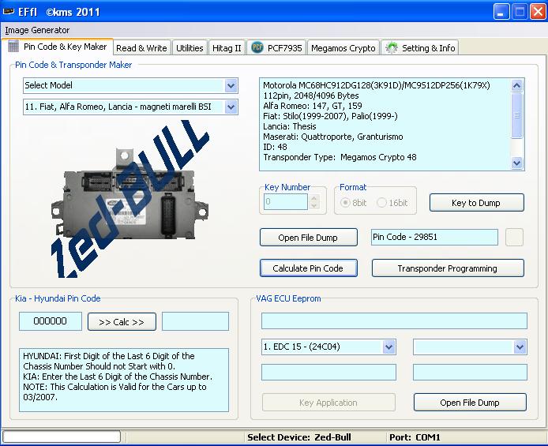Click the PCF logo icon on PCF7935 tab
The height and width of the screenshot is (446, 548).
click(257, 47)
